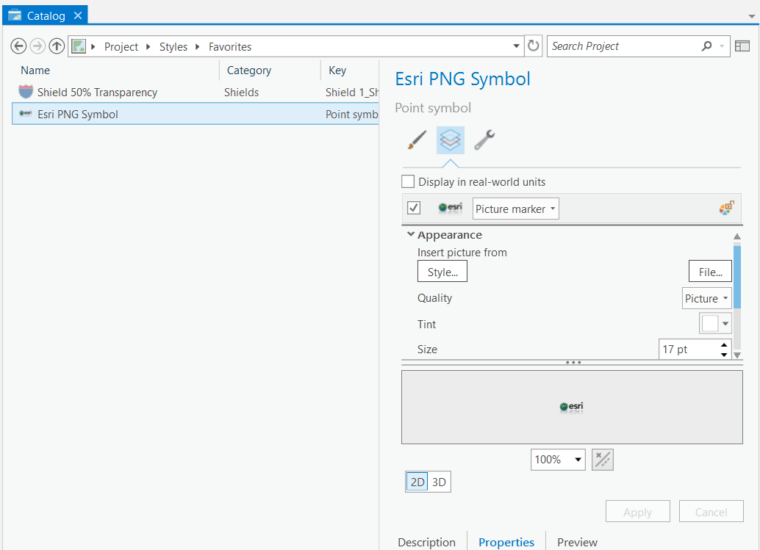Uncheck the picture marker layer visibility

(x=414, y=209)
